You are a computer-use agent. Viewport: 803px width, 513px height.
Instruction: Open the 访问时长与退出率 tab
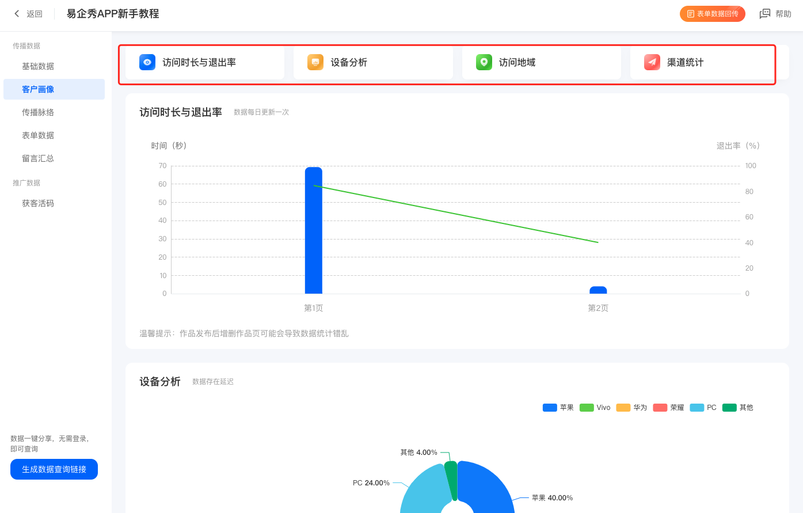(x=205, y=62)
